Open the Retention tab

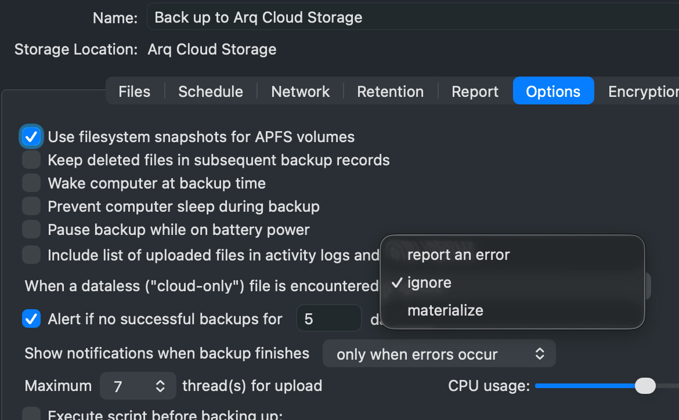[x=390, y=92]
